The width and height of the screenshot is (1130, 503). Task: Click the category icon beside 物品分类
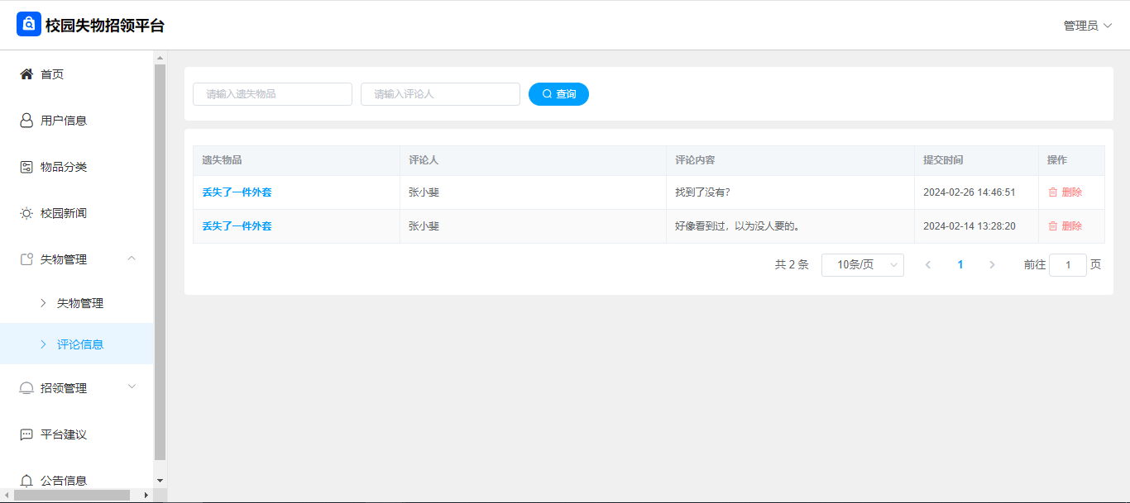pyautogui.click(x=26, y=167)
